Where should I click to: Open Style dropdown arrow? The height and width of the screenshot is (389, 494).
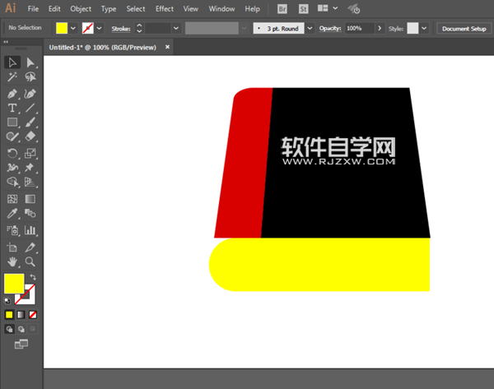point(424,28)
